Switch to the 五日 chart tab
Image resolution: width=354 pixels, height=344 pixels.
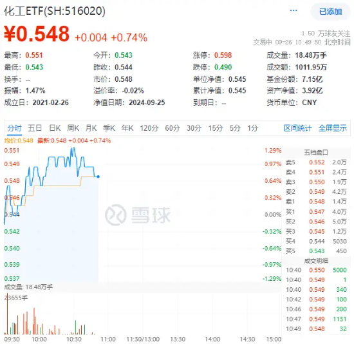click(35, 128)
